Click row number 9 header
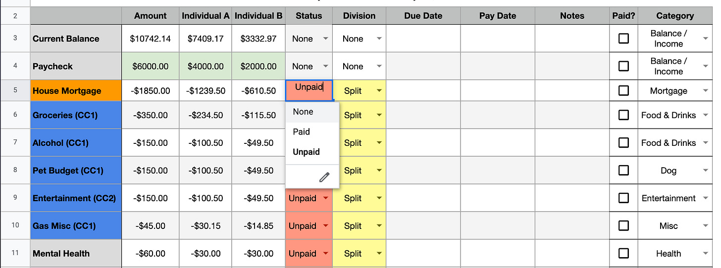This screenshot has height=268, width=721. pos(15,198)
